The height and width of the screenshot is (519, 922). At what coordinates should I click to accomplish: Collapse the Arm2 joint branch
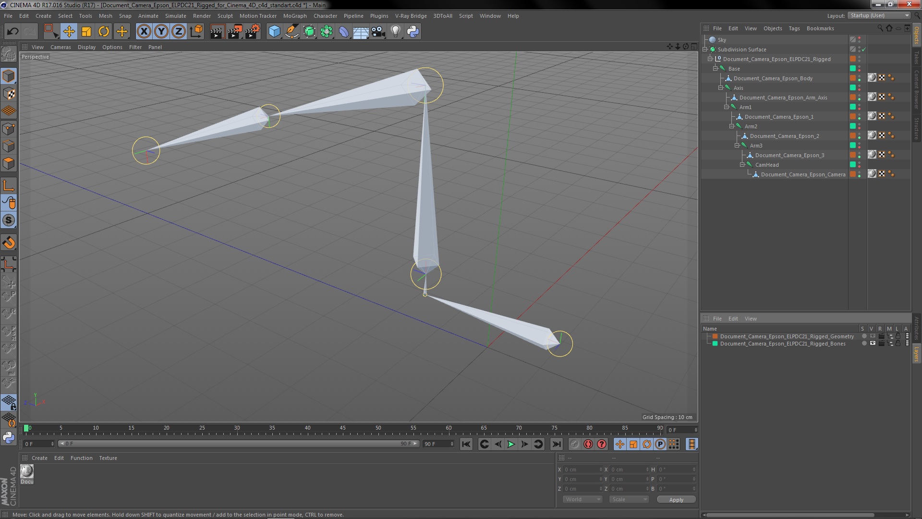coord(732,126)
